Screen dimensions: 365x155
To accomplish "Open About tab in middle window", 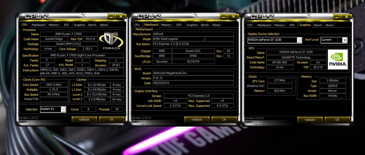I will [216, 25].
